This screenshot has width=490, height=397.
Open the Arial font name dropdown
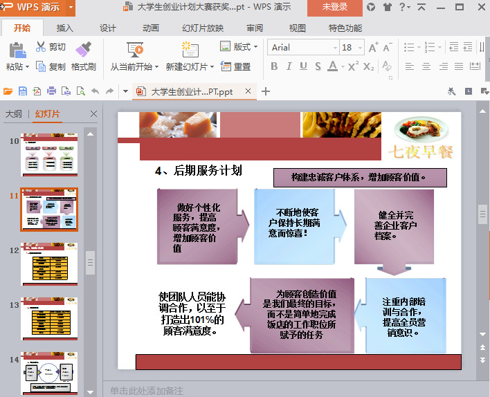tap(335, 48)
